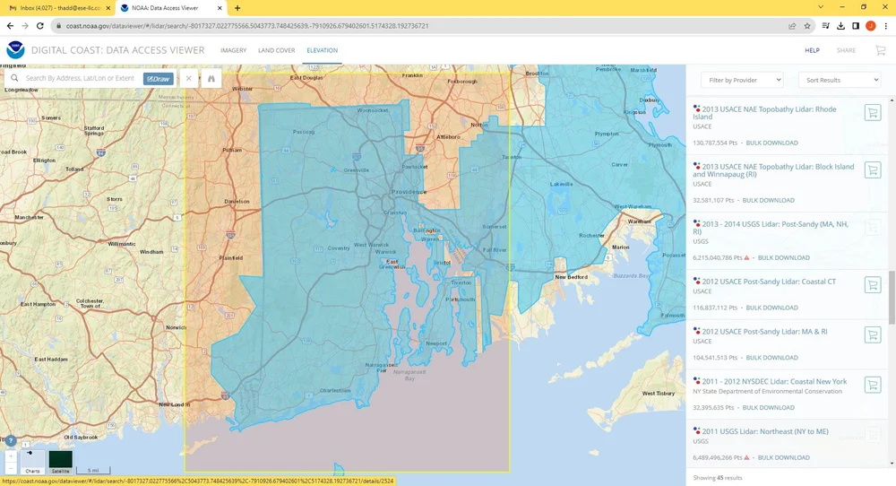This screenshot has height=486, width=896.
Task: Open Chrome three-dot menu
Action: [x=886, y=26]
